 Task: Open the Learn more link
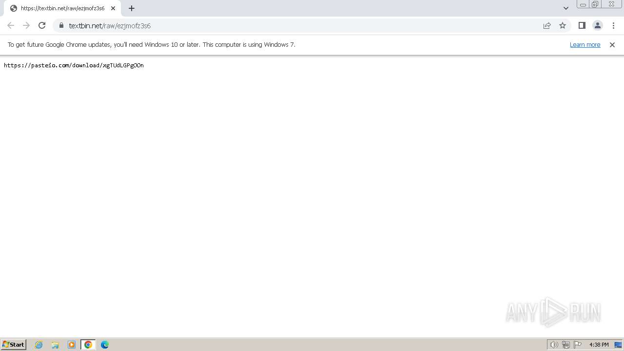click(585, 44)
